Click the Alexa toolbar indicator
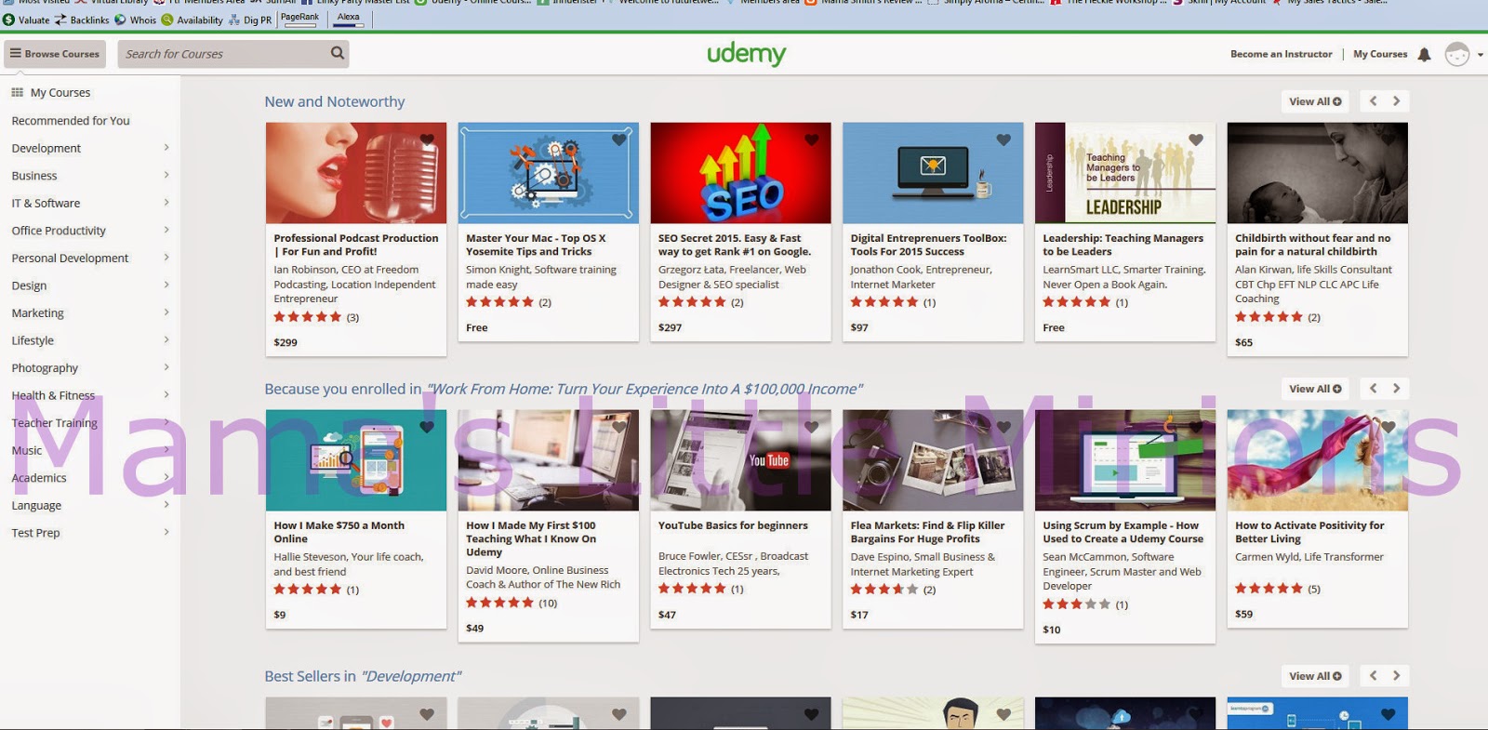 click(349, 20)
